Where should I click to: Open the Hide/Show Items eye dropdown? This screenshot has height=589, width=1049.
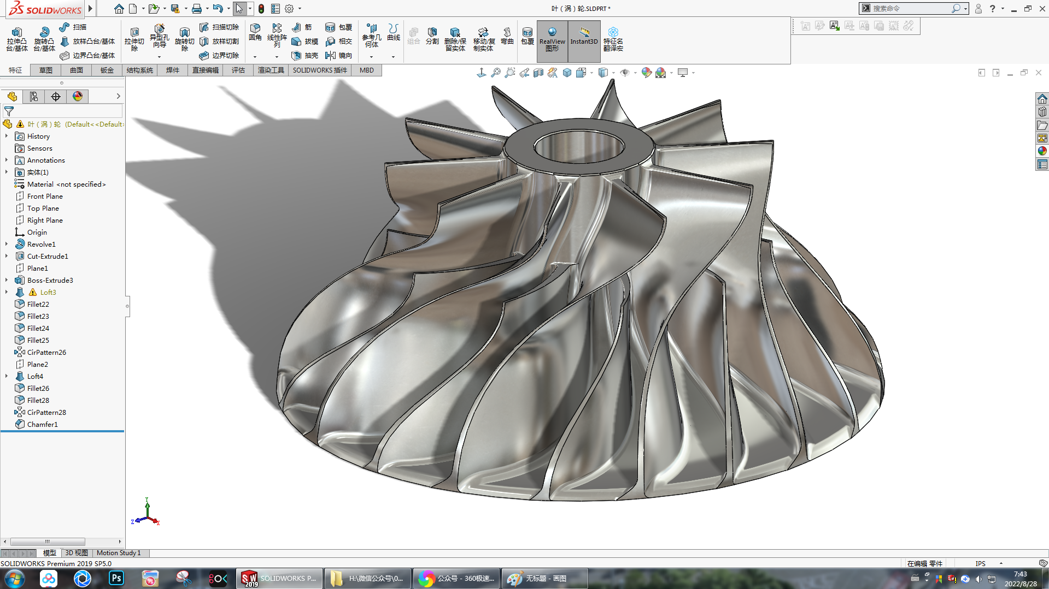click(x=635, y=73)
